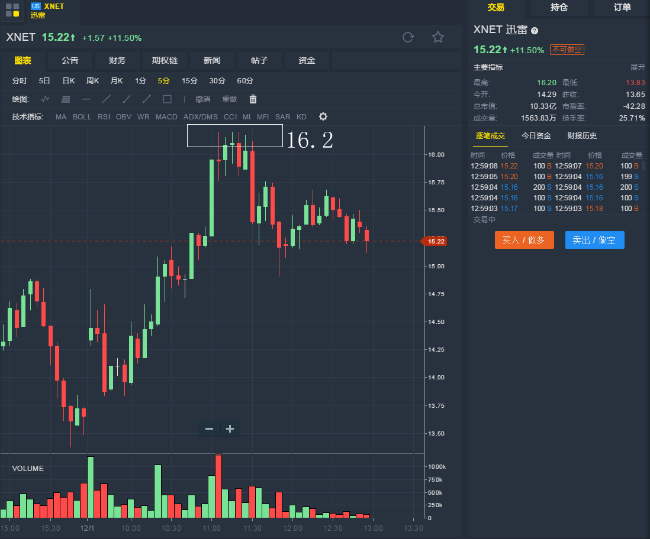Enable the RSI indicator
This screenshot has height=539, width=650.
tap(104, 117)
